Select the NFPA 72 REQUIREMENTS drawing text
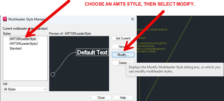Viewport: 224px width, 101px height. [x=151, y=49]
